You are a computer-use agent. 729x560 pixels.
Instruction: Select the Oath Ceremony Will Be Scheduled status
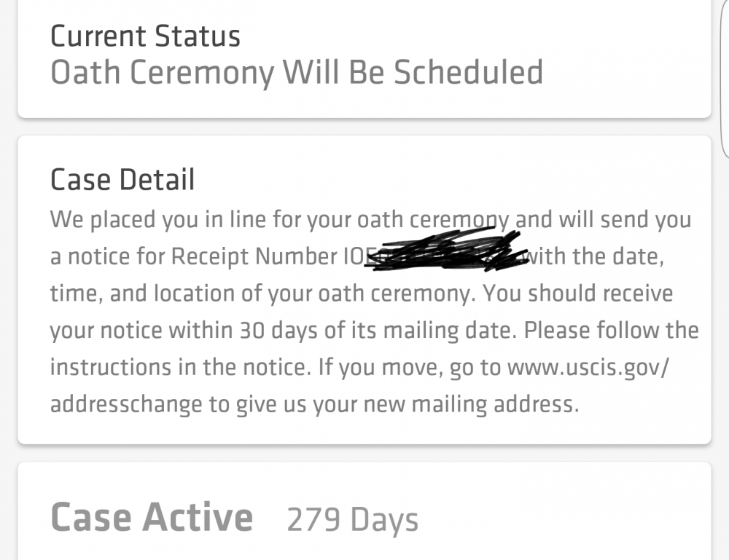(297, 73)
